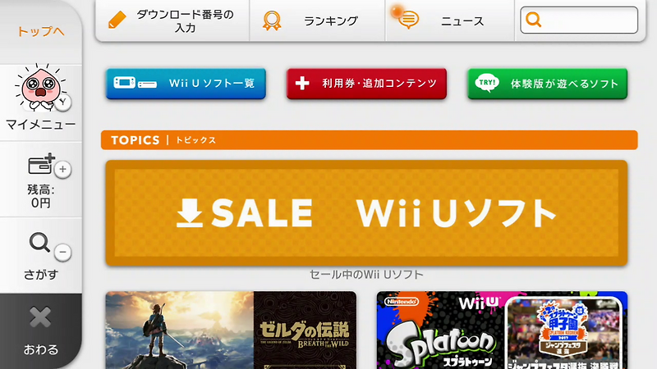
Task: Open the Mii avatar My Menu
Action: click(40, 88)
